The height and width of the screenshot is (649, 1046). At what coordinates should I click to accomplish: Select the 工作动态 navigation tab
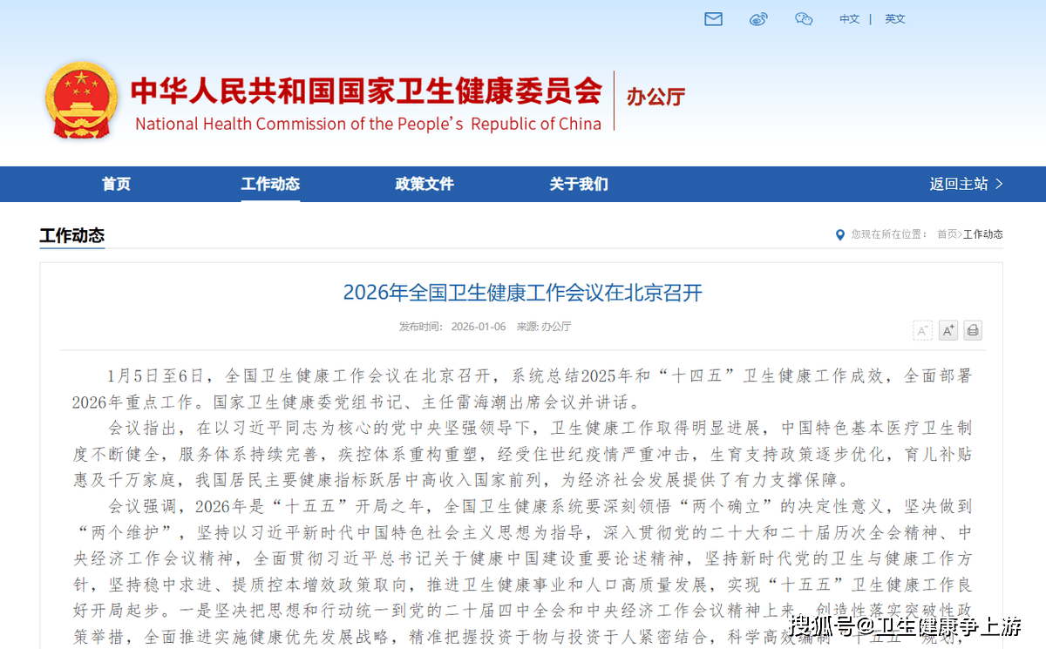pyautogui.click(x=270, y=184)
